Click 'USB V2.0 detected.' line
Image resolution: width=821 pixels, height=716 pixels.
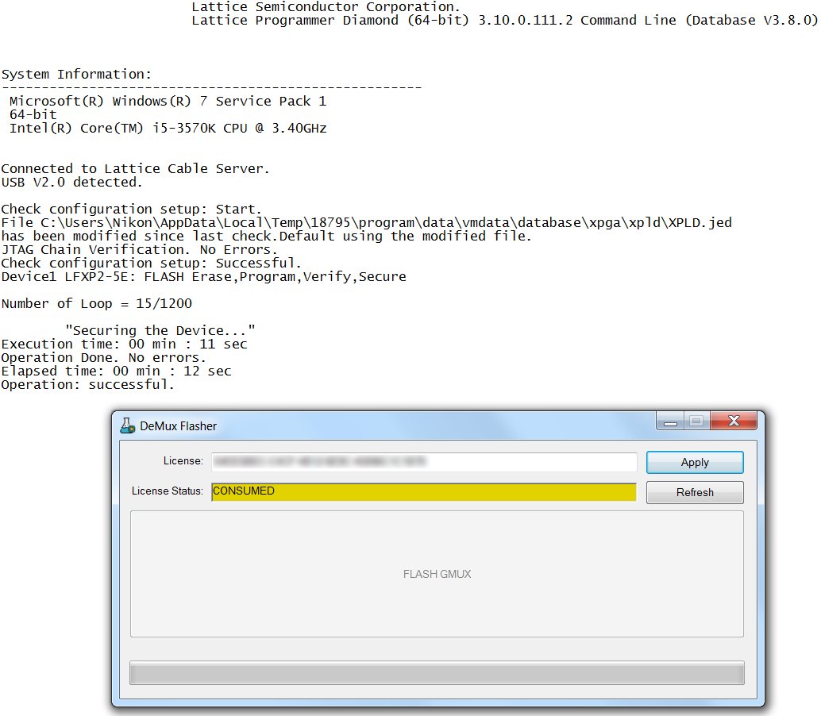[x=71, y=182]
